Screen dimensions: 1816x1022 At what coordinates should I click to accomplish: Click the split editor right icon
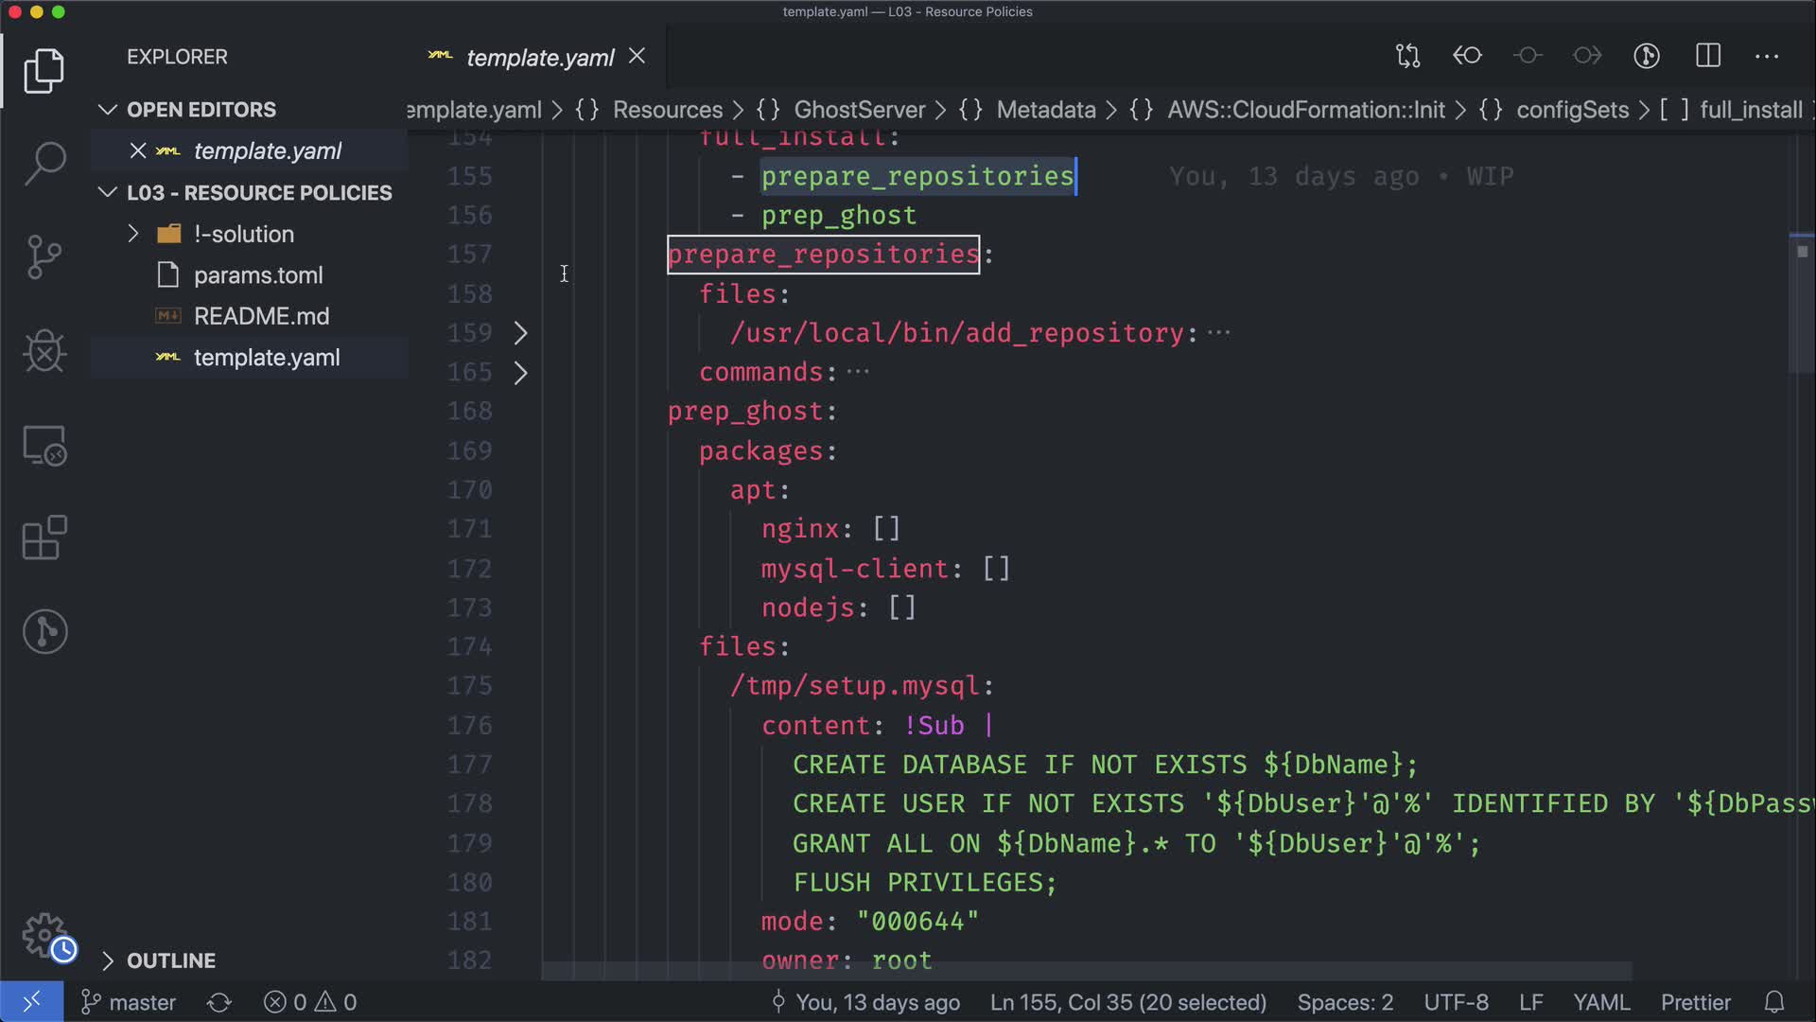(x=1708, y=56)
